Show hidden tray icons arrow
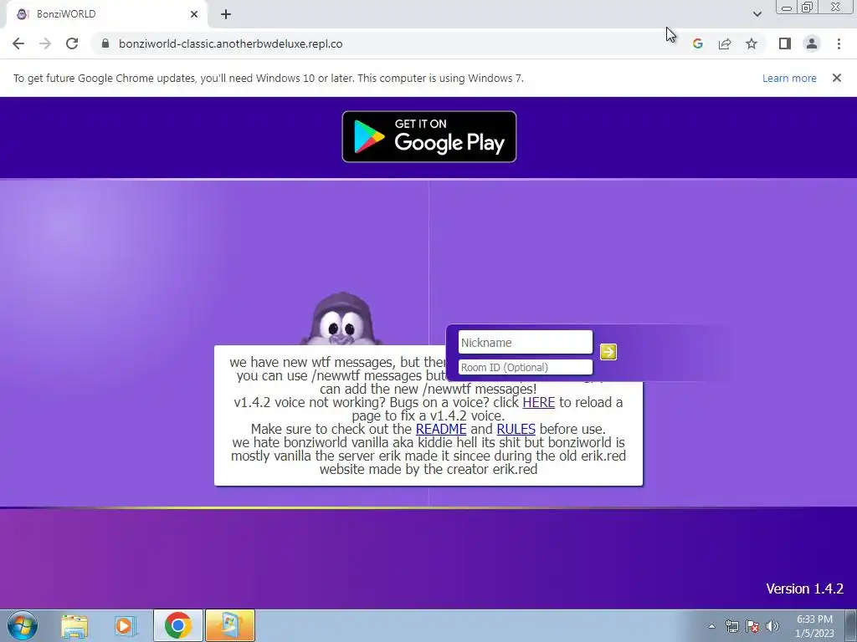This screenshot has width=857, height=642. pos(711,626)
